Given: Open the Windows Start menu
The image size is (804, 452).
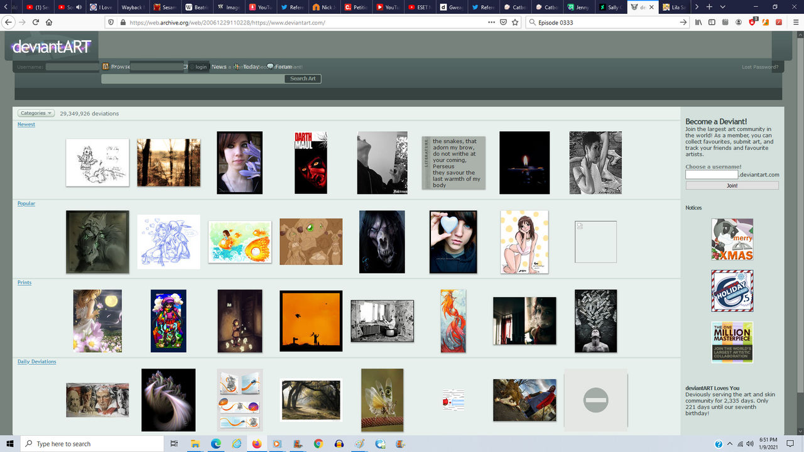Looking at the screenshot, I should 10,444.
